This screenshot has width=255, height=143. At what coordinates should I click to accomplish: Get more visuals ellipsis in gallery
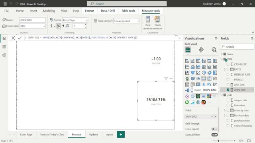[210, 102]
